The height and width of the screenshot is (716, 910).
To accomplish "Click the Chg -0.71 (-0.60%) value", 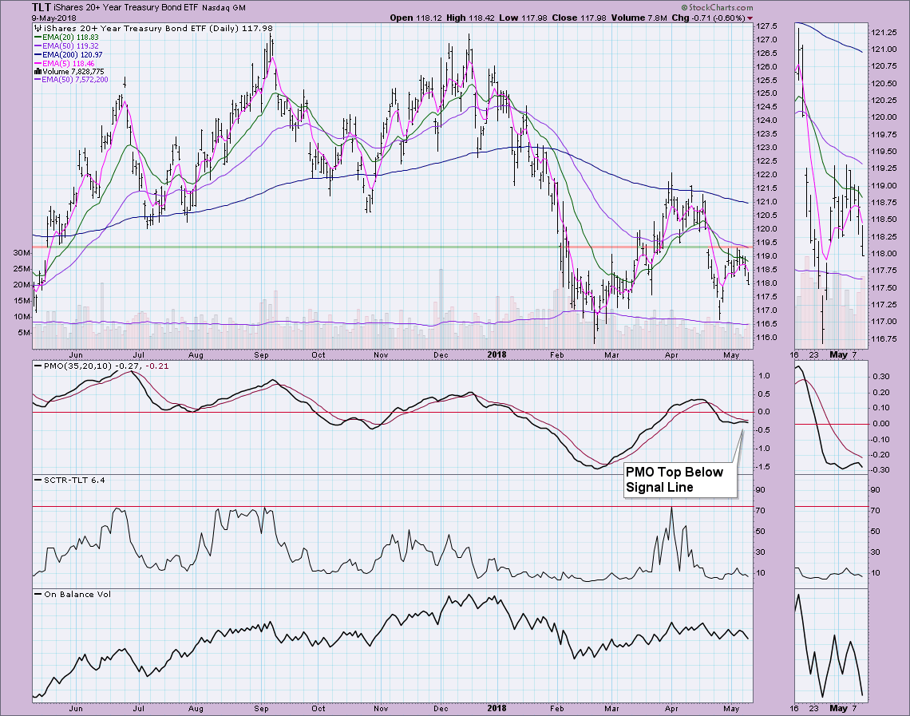I will click(x=708, y=18).
